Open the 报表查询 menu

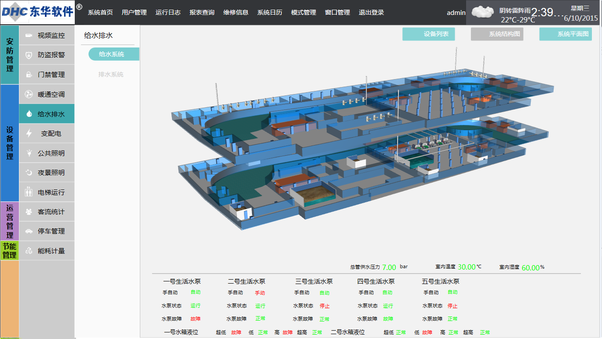tap(202, 12)
